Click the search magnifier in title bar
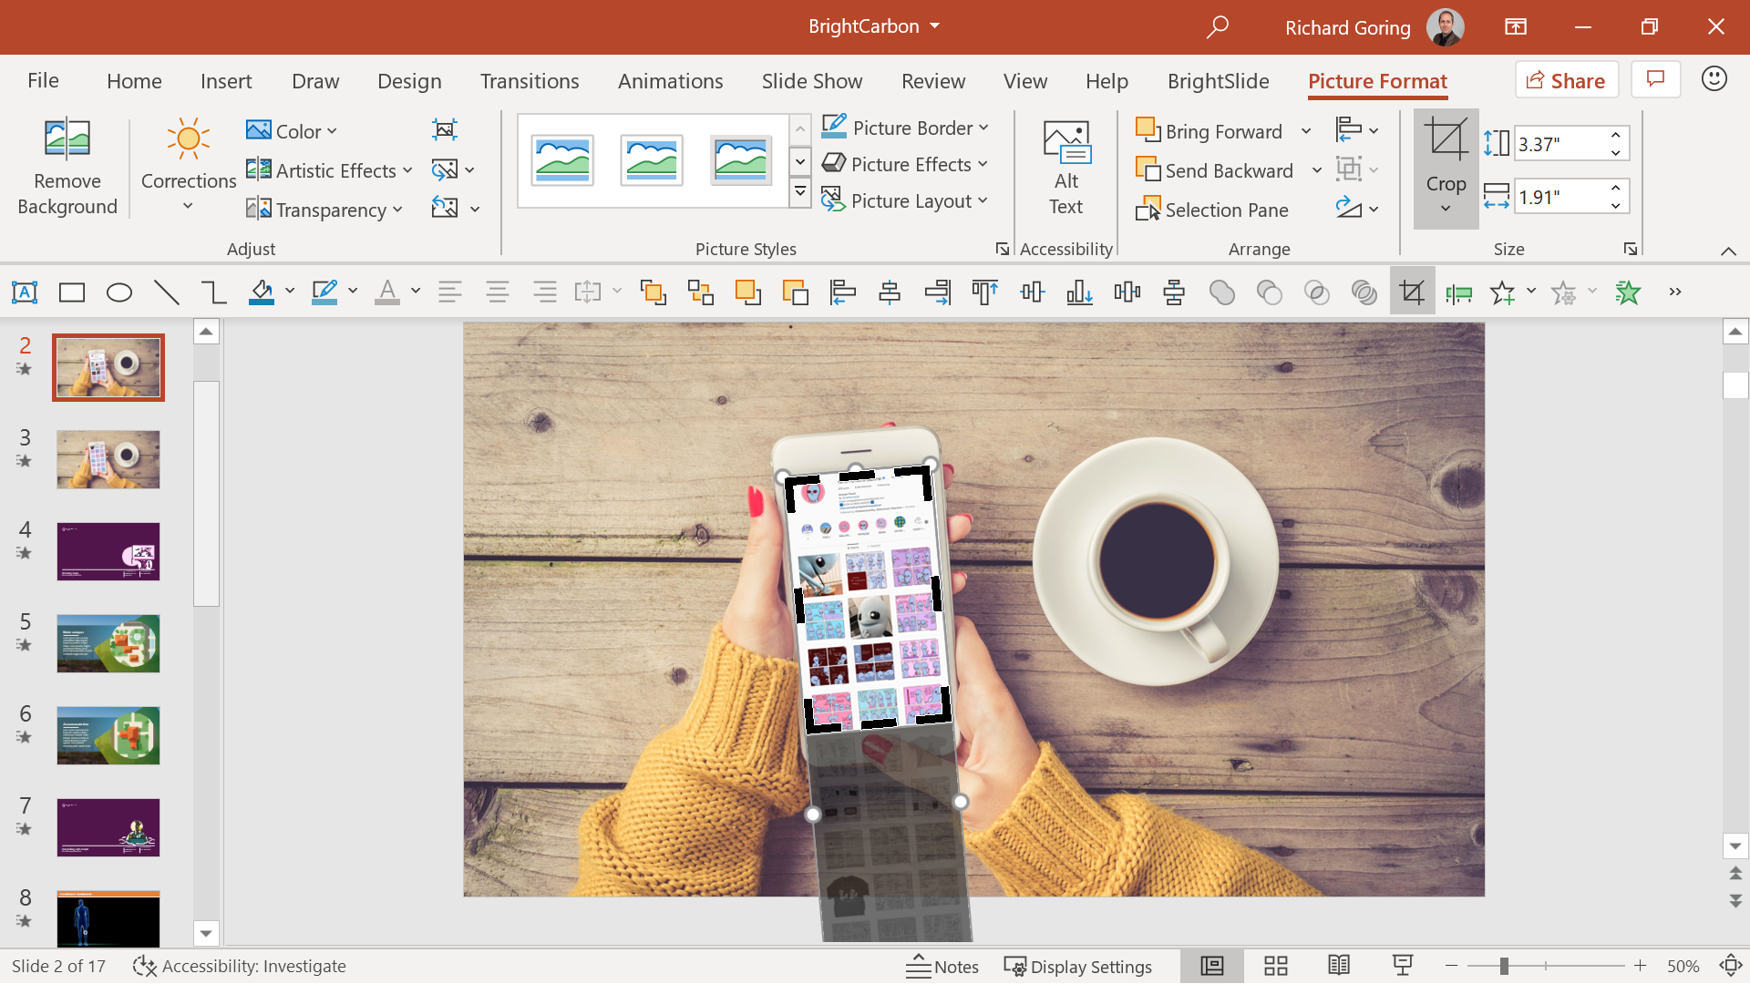 tap(1217, 27)
